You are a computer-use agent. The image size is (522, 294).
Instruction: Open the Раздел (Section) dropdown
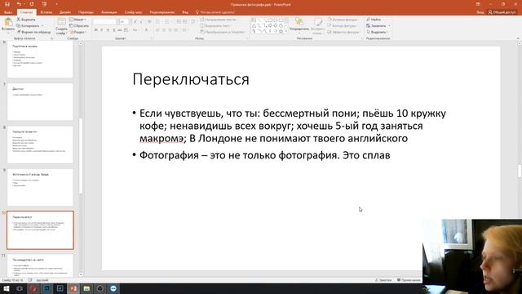click(78, 32)
